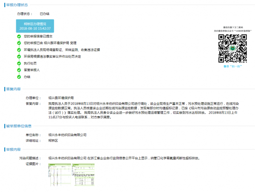Image resolution: width=255 pixels, height=192 pixels.
Task: Click green check beside 执行处罚
Action: click(x=19, y=63)
